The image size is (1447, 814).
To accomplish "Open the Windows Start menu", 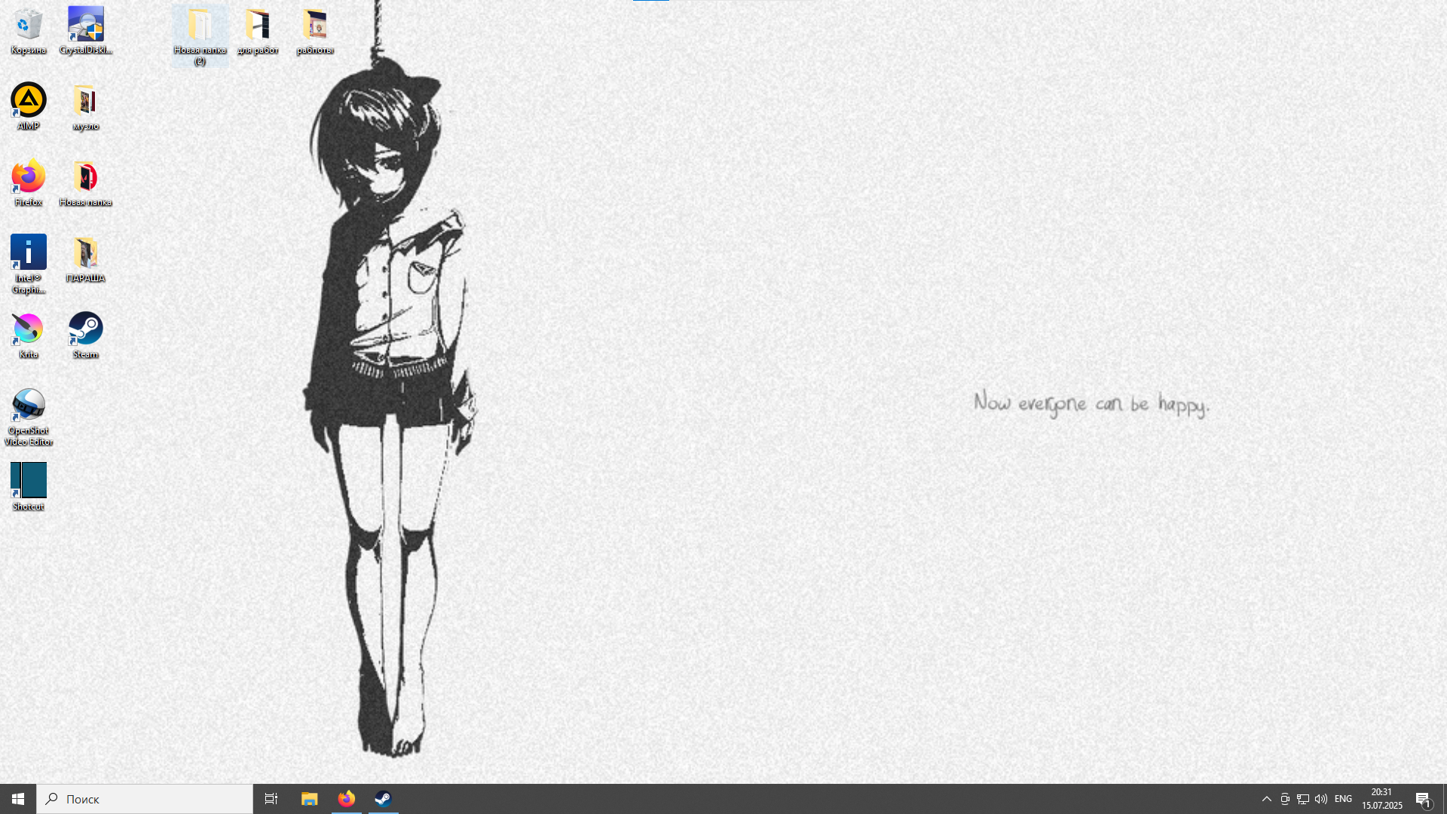I will click(x=18, y=799).
